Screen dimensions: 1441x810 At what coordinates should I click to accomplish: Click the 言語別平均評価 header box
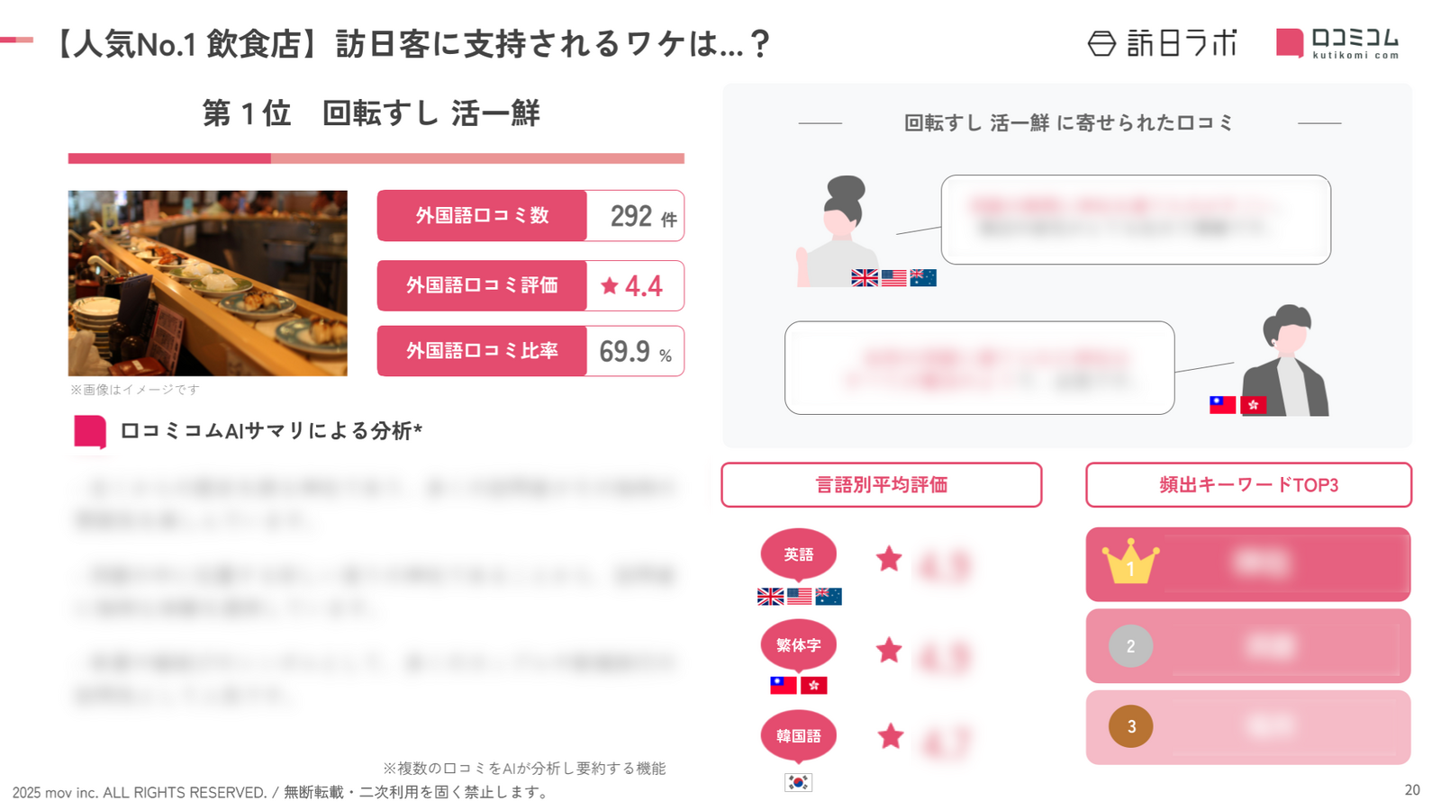point(881,485)
